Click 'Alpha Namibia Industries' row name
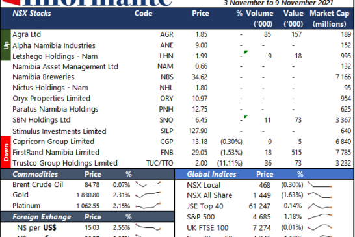 [x=54, y=45]
